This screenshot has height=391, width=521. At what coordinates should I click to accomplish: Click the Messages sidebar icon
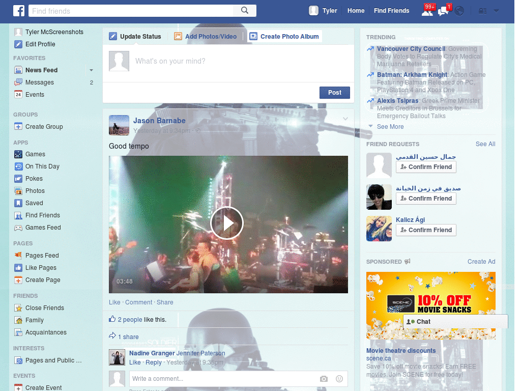[18, 82]
